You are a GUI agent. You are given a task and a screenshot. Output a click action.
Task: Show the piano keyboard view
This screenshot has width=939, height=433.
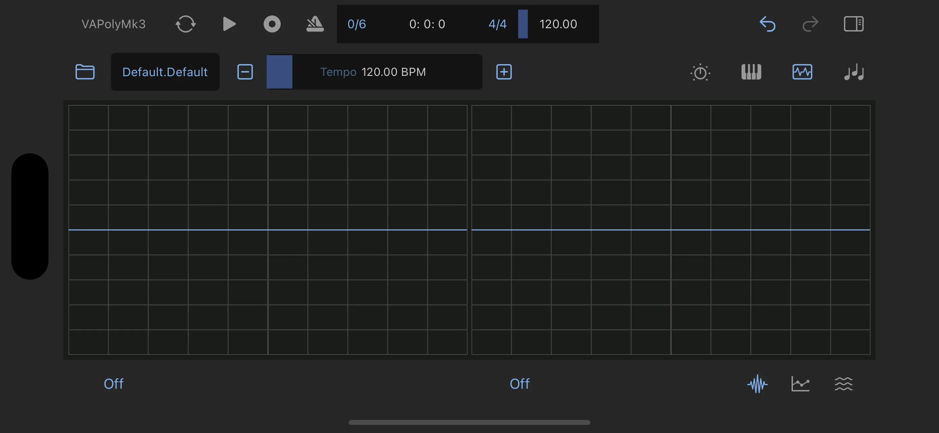[751, 72]
